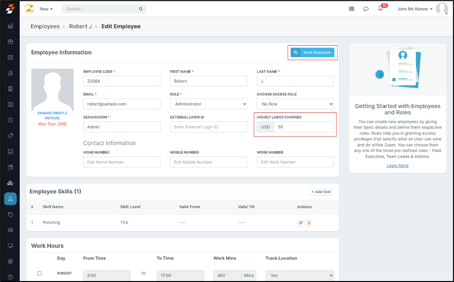454x282 pixels.
Task: Open the settings gear icon in sidebar
Action: coord(10,261)
